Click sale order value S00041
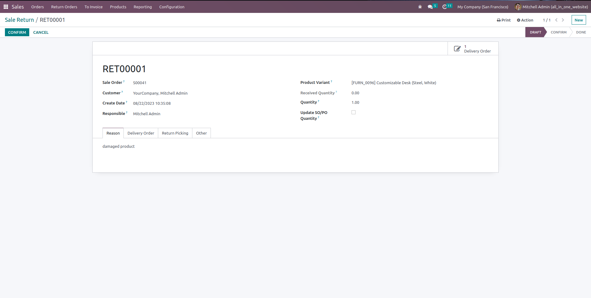591x298 pixels. tap(140, 83)
